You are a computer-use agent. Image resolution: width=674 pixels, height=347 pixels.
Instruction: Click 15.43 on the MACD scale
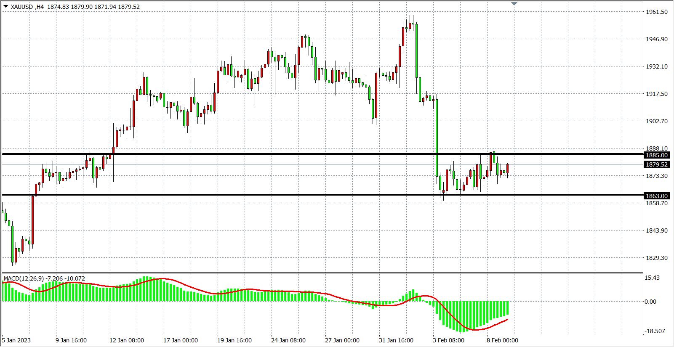coord(652,278)
